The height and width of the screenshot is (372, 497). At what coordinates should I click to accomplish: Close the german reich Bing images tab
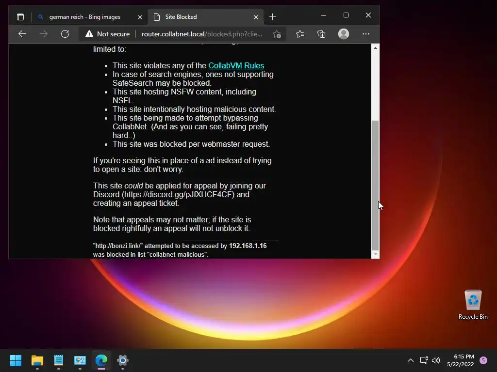point(140,17)
